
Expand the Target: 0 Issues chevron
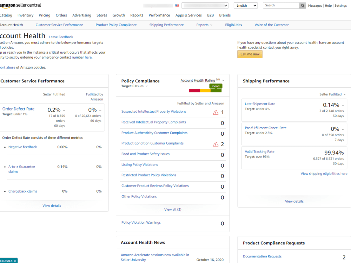tap(147, 86)
